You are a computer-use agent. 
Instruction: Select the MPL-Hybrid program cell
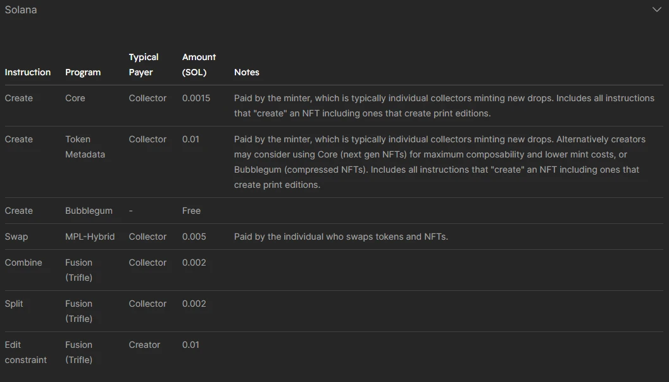click(90, 237)
